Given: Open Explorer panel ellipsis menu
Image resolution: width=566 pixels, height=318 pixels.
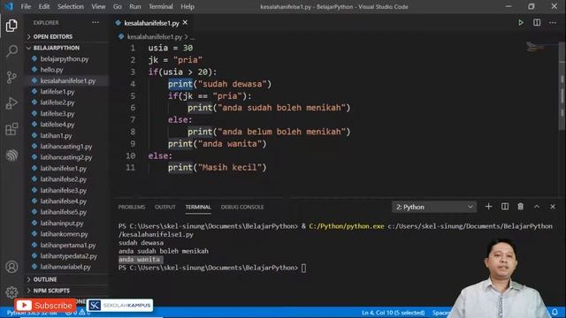Looking at the screenshot, I should 96,22.
